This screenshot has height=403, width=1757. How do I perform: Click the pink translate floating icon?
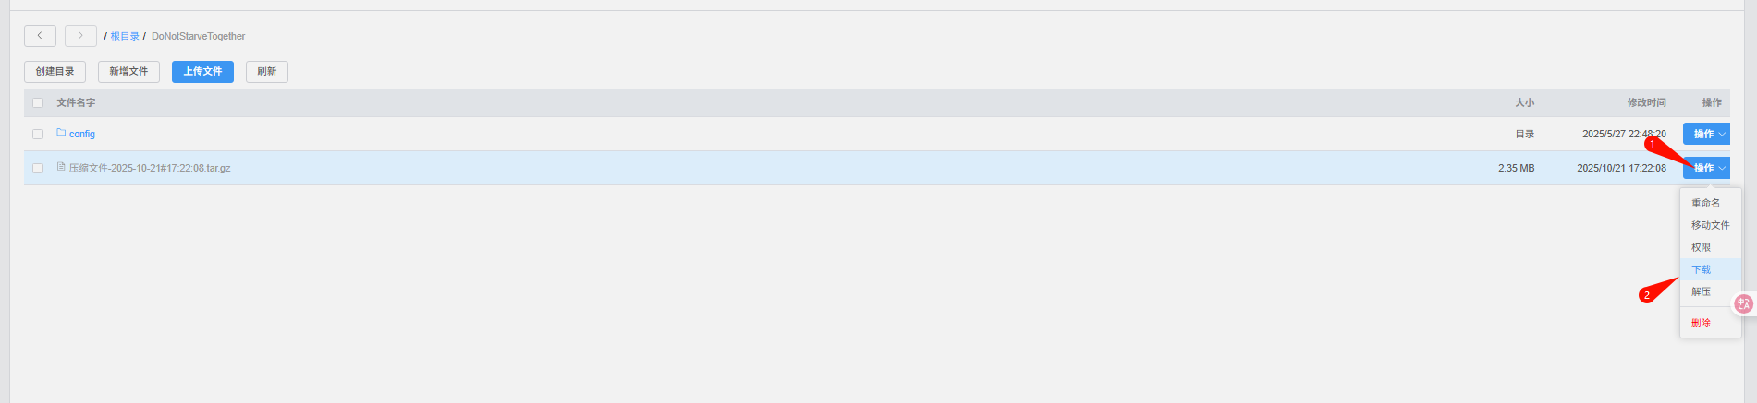click(x=1743, y=303)
